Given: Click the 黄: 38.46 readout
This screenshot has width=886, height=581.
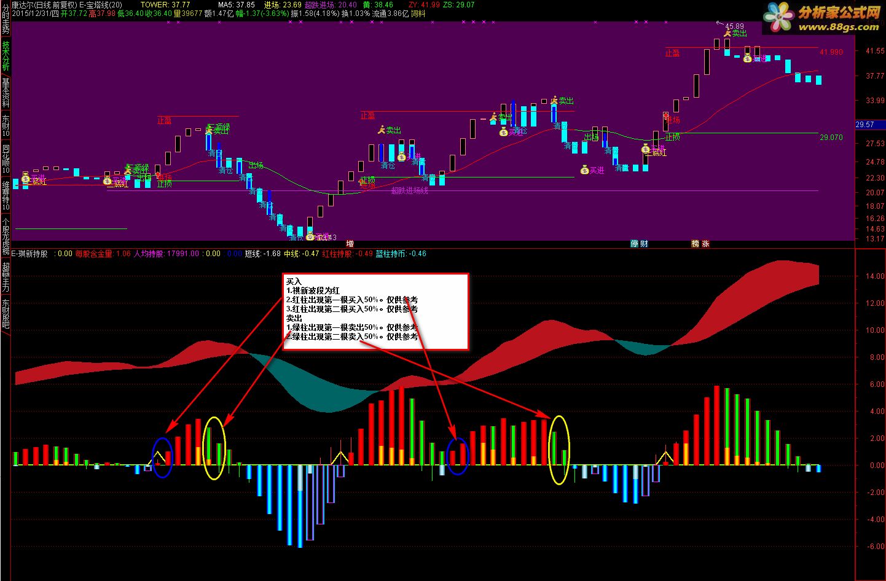Looking at the screenshot, I should click(378, 4).
